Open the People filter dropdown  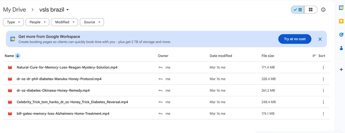[x=37, y=22]
